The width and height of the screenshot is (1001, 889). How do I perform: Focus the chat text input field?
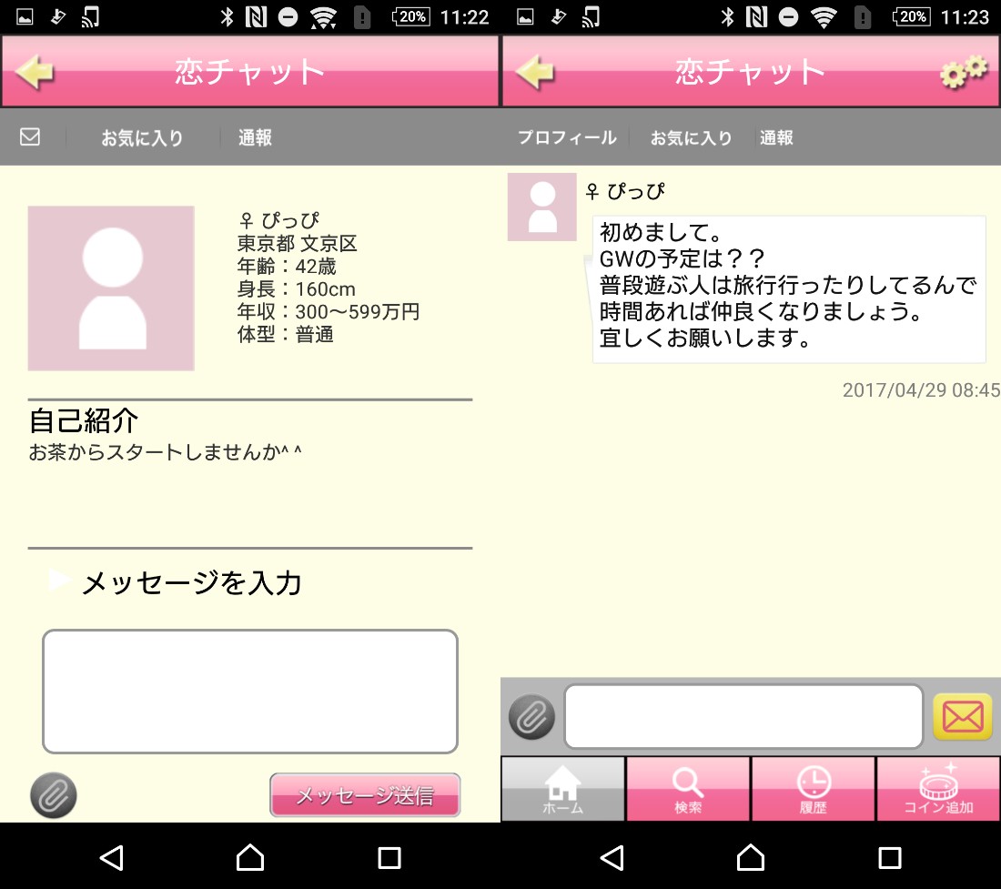point(743,717)
